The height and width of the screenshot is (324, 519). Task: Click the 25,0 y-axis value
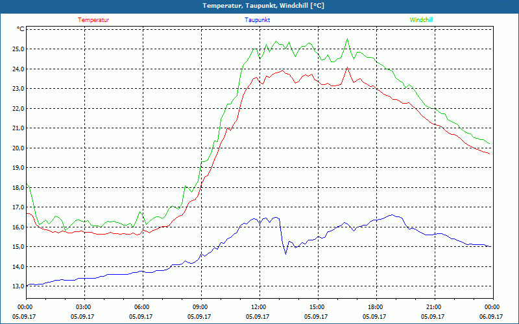click(x=18, y=49)
